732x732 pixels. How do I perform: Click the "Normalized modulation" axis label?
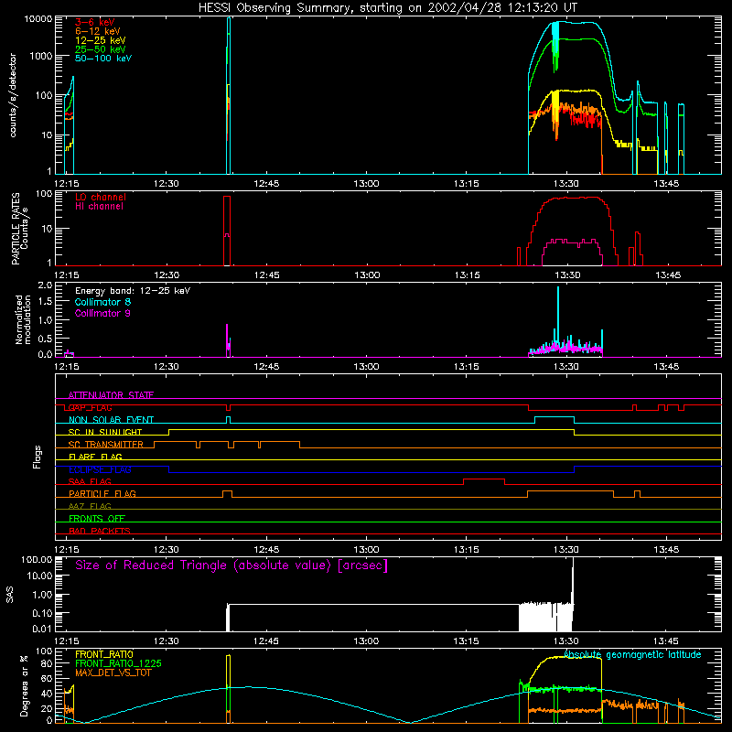[23, 319]
